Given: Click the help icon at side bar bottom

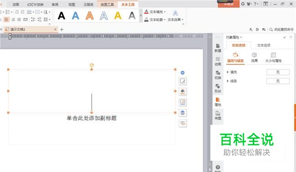Looking at the screenshot, I should point(218,167).
